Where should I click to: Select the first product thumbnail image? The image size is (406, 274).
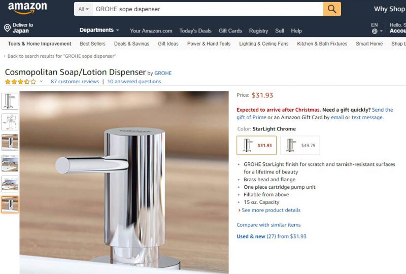click(x=10, y=101)
